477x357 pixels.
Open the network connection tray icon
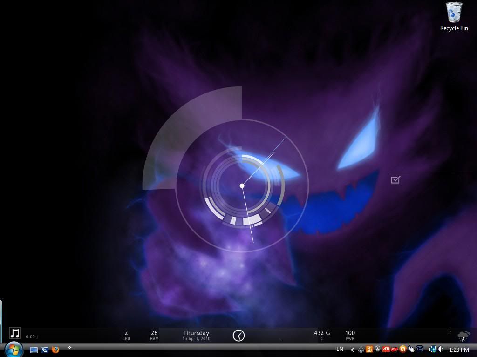click(x=432, y=349)
